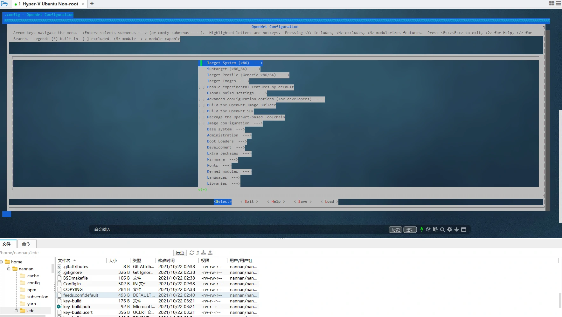Collapse the lede tree node
The width and height of the screenshot is (562, 317).
(16, 311)
